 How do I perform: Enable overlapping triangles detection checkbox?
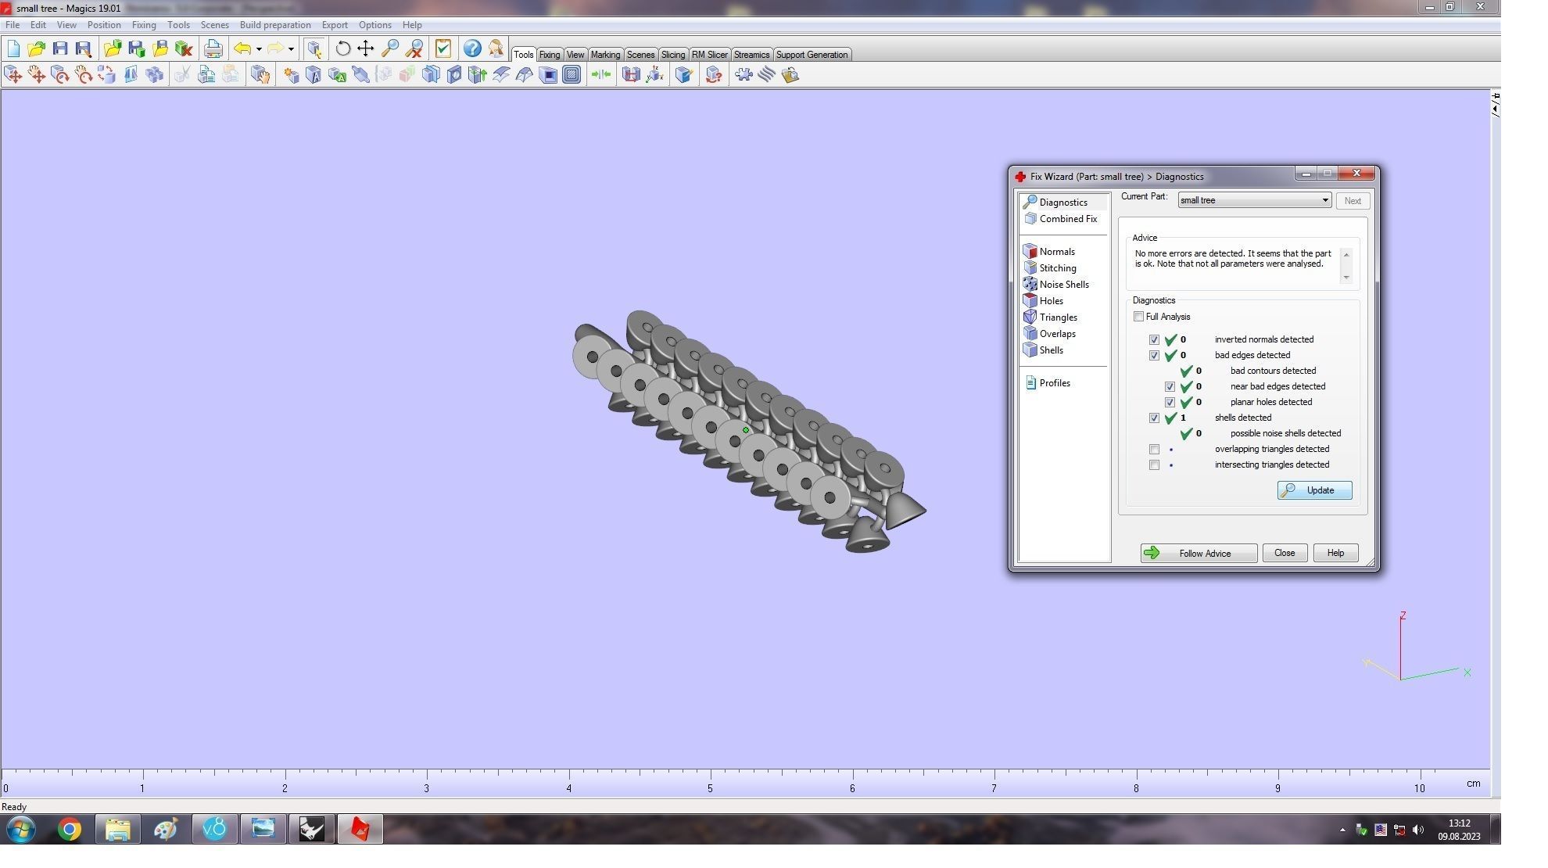point(1154,450)
